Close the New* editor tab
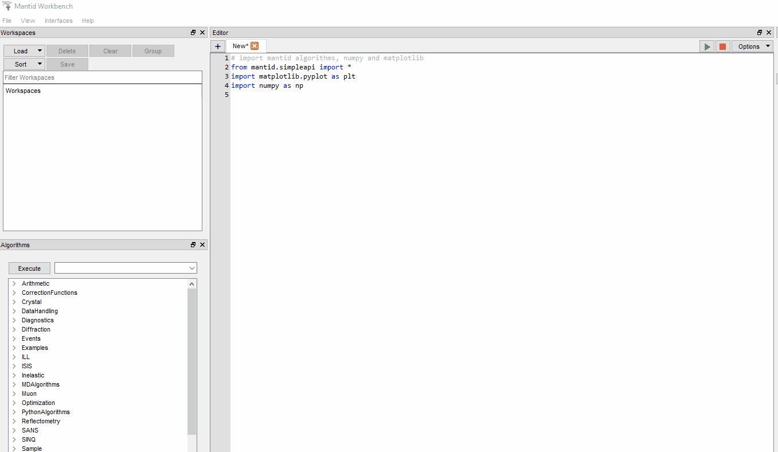The height and width of the screenshot is (452, 778). (255, 46)
